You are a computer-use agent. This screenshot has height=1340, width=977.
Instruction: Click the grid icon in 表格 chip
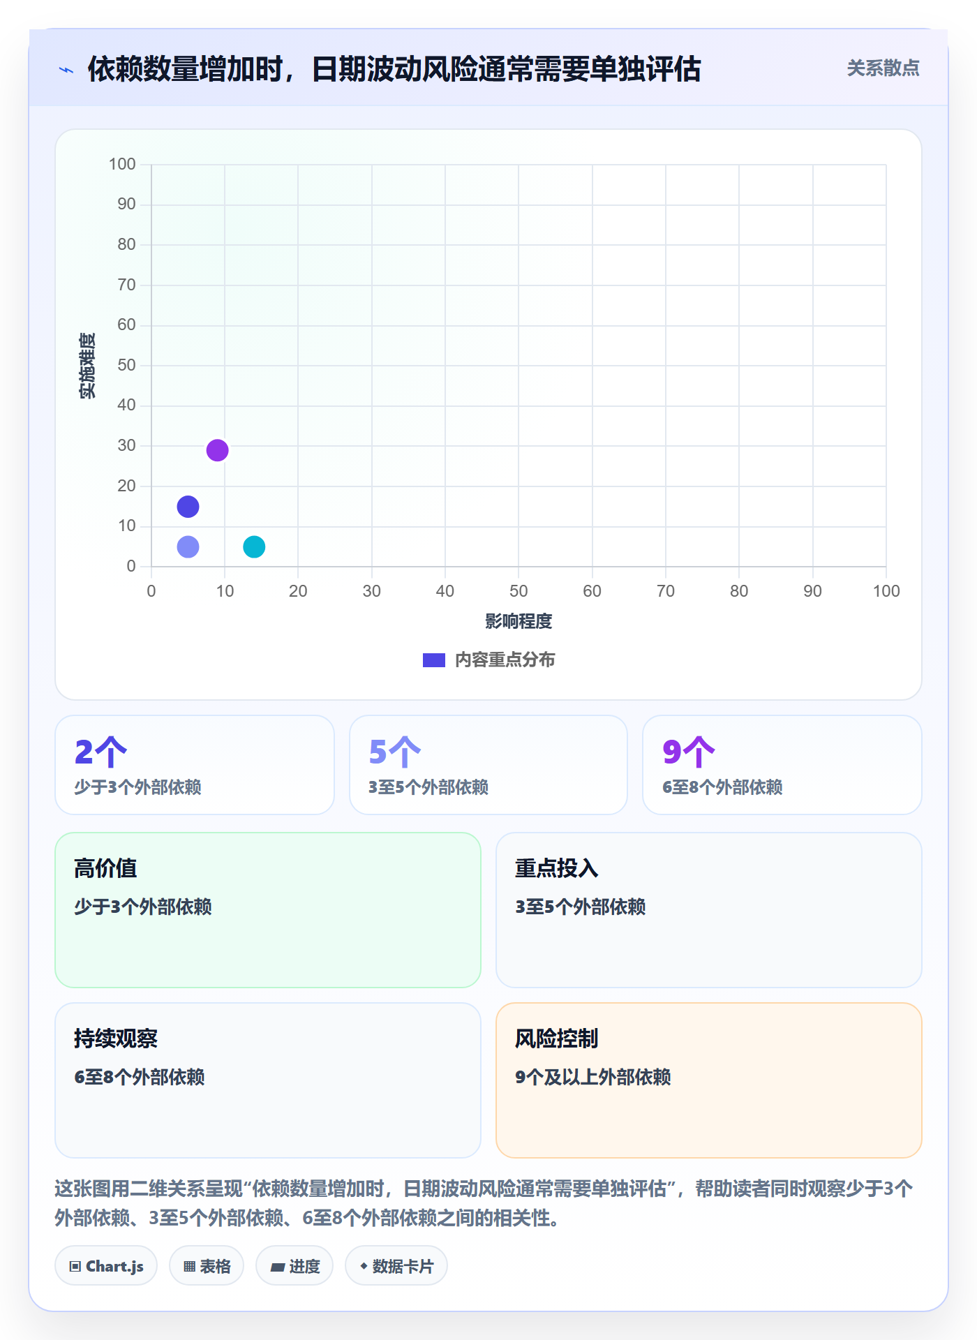[x=190, y=1267]
